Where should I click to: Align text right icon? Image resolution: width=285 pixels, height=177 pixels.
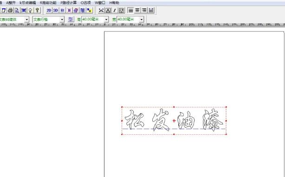point(144,10)
